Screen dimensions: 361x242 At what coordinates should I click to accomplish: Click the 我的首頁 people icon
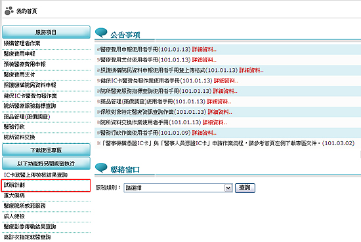(9, 10)
